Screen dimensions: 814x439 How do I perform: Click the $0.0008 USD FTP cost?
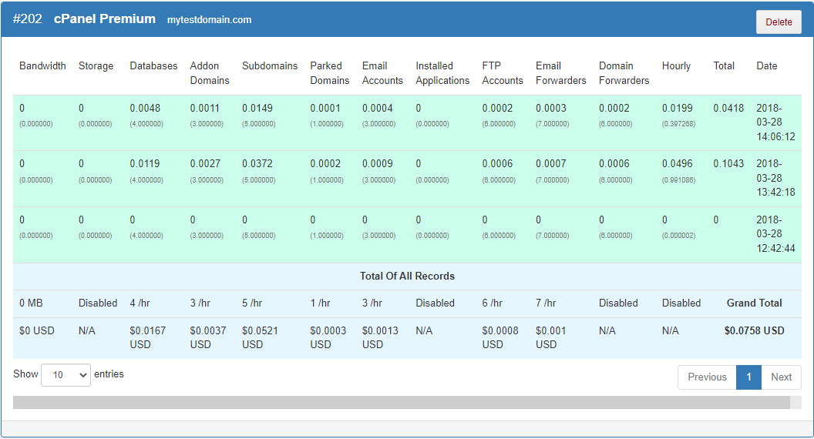click(x=500, y=337)
